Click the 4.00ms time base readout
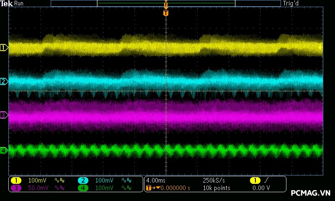Viewport: 335px width, 201px height. coord(155,180)
